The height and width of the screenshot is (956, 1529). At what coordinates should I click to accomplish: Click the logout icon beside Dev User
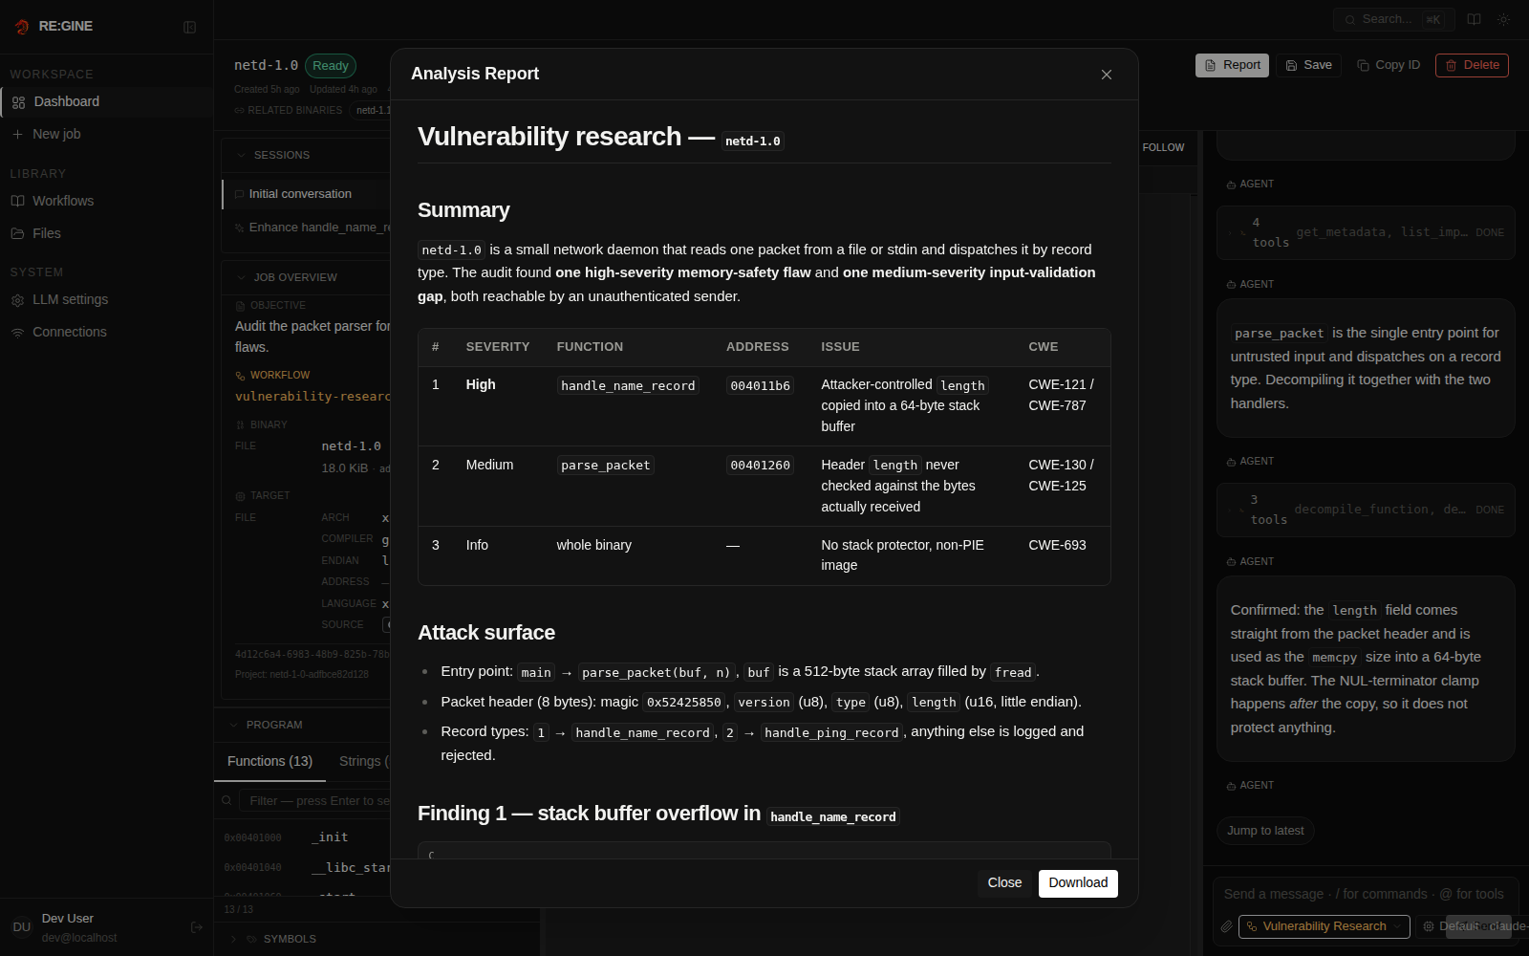pyautogui.click(x=197, y=926)
